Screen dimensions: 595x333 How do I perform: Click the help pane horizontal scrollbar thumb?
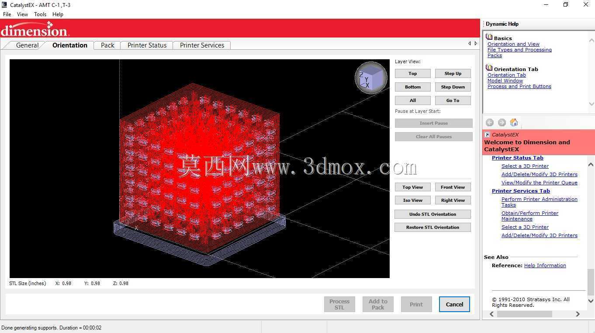524,314
